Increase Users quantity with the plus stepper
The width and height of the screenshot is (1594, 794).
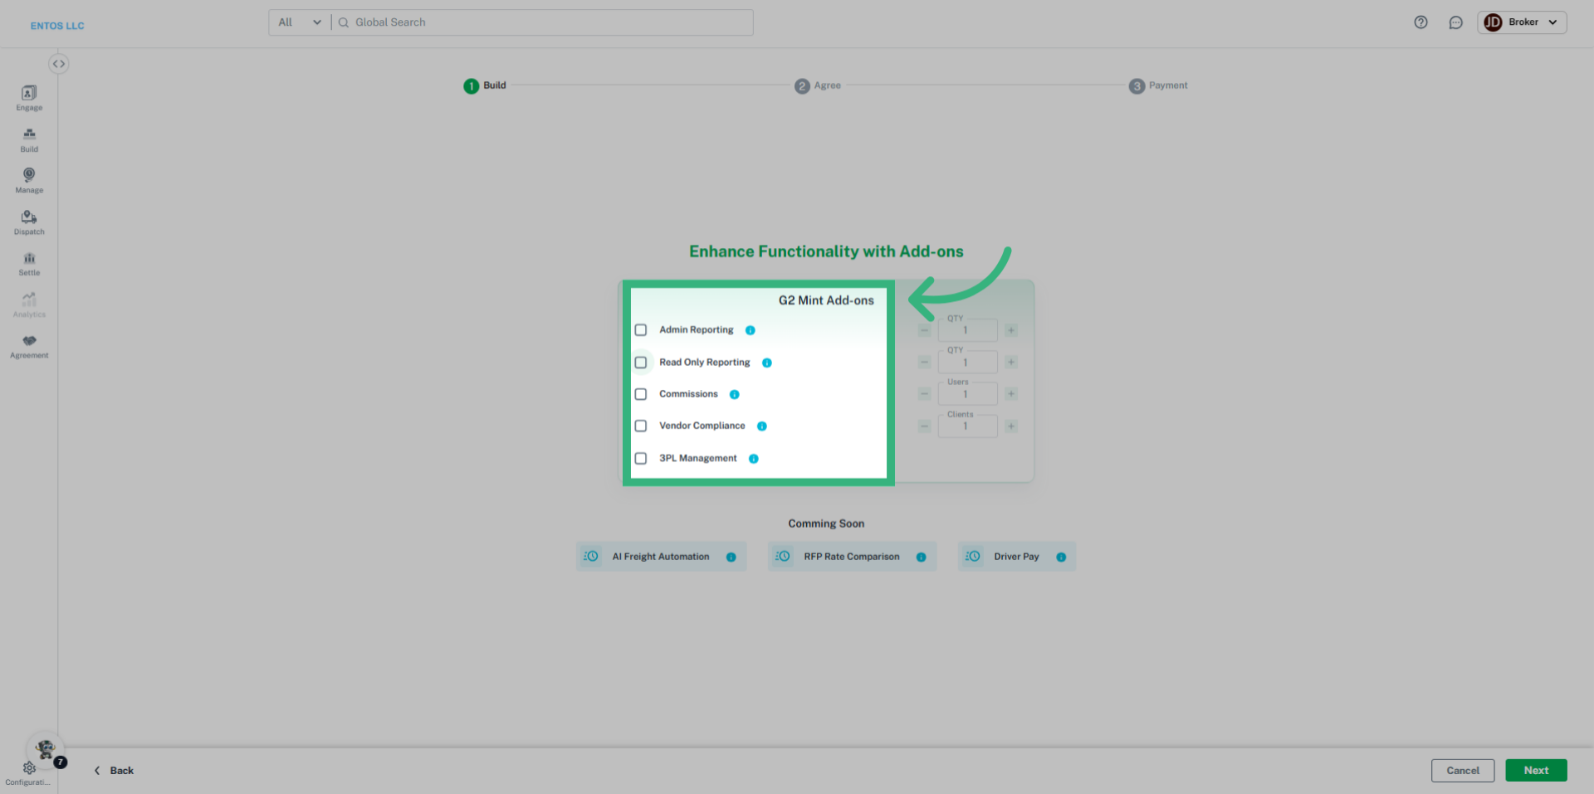1011,393
